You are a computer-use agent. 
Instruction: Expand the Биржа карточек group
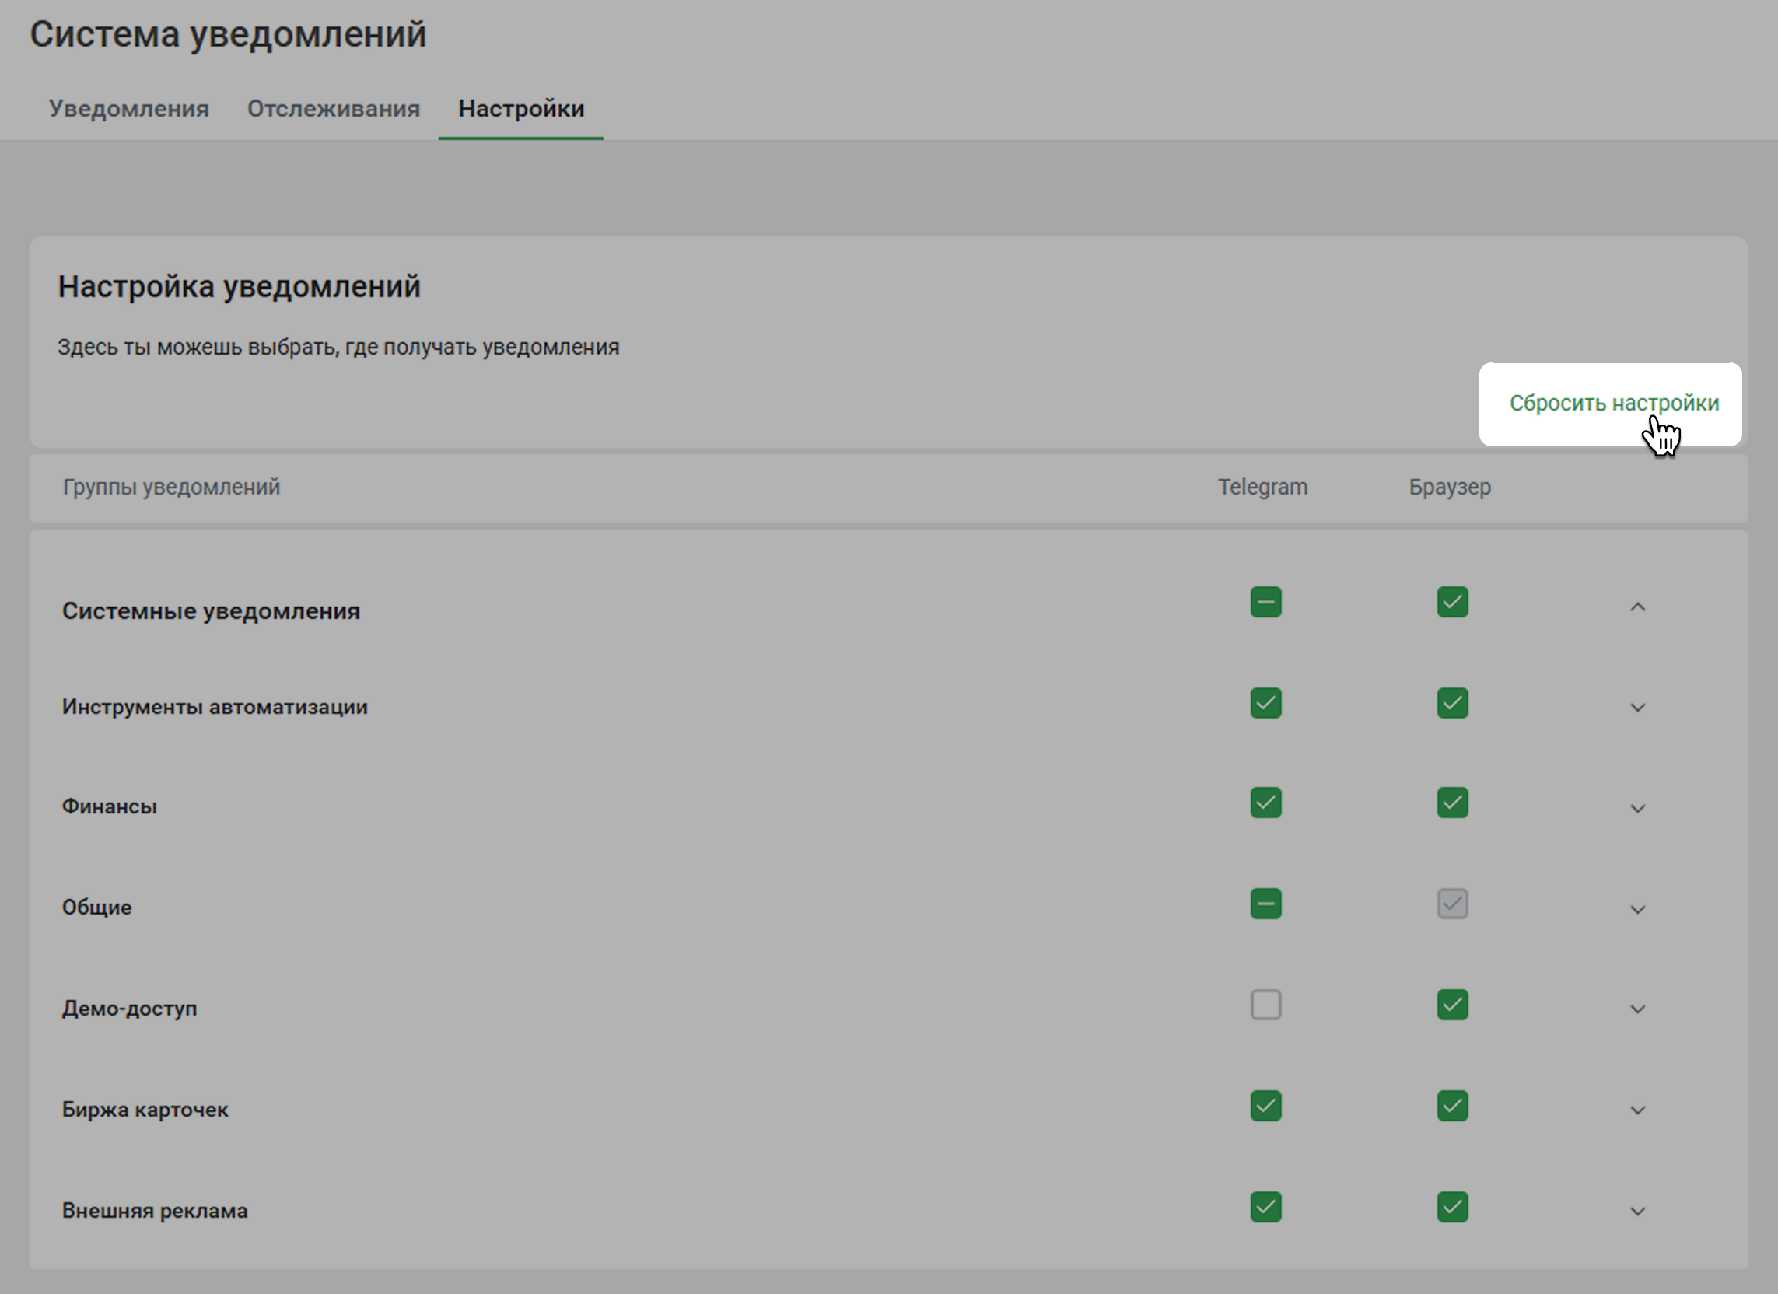pos(1637,1110)
